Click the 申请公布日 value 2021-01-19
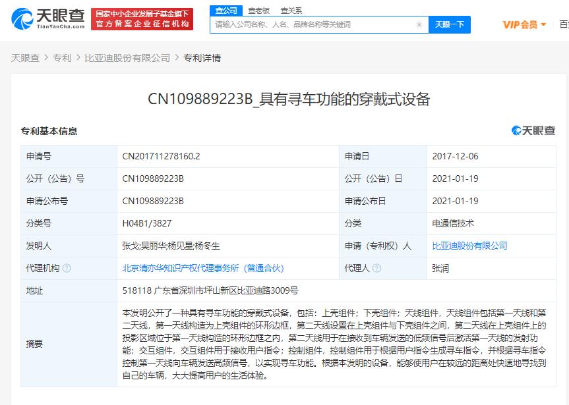569x405 pixels. (455, 202)
